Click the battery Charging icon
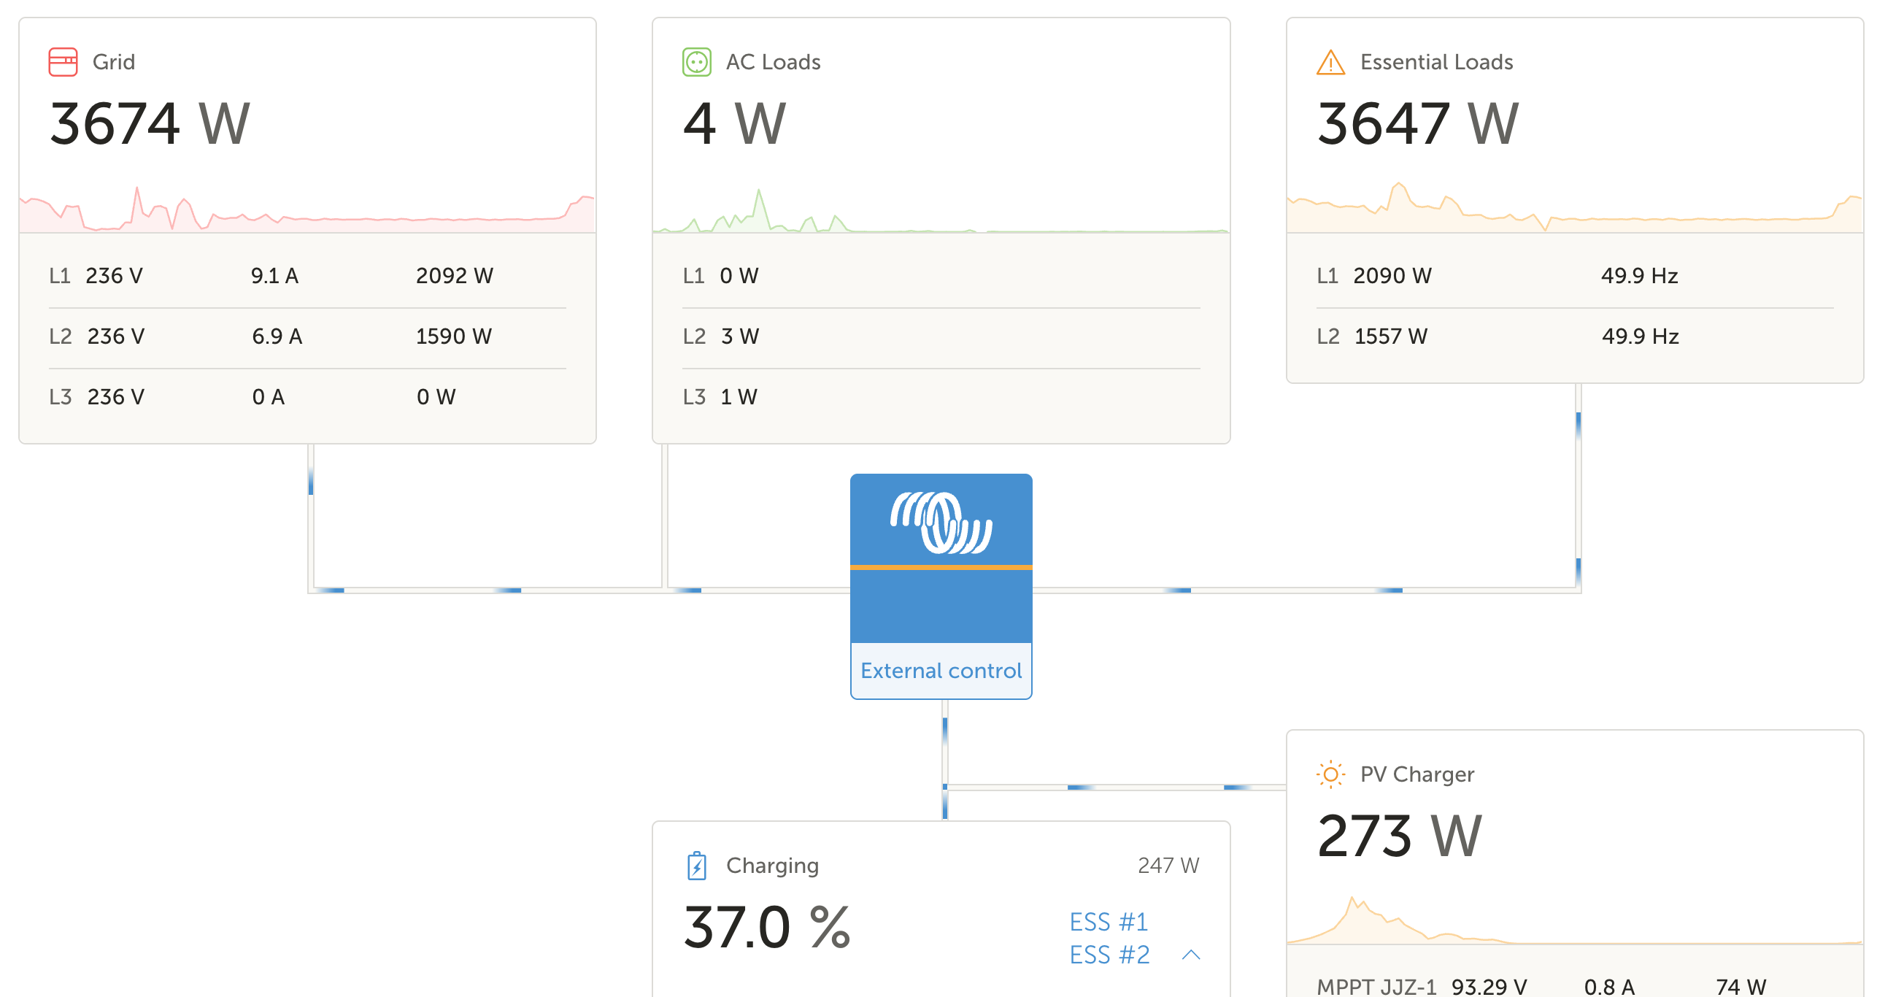Image resolution: width=1877 pixels, height=997 pixels. click(x=696, y=866)
